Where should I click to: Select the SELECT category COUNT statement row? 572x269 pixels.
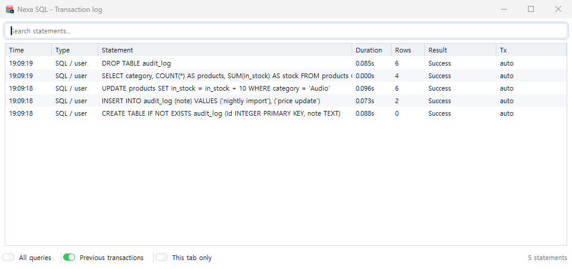click(286, 76)
